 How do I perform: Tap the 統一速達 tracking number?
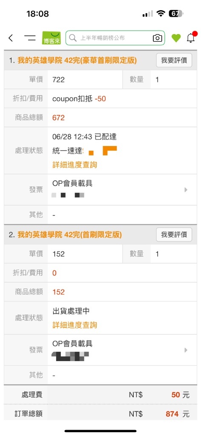100,151
